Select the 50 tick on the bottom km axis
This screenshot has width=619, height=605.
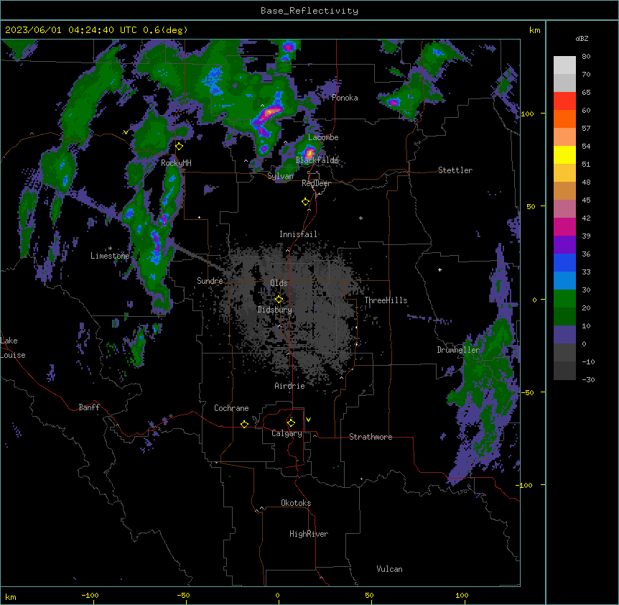pyautogui.click(x=369, y=595)
